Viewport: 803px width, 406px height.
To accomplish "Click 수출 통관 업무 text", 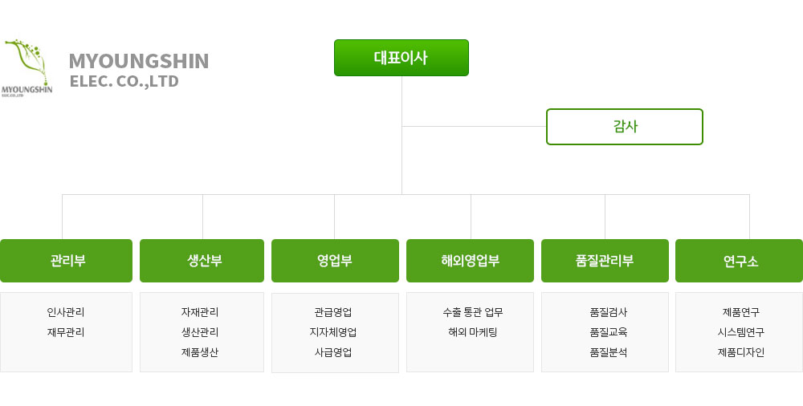I will (x=473, y=312).
